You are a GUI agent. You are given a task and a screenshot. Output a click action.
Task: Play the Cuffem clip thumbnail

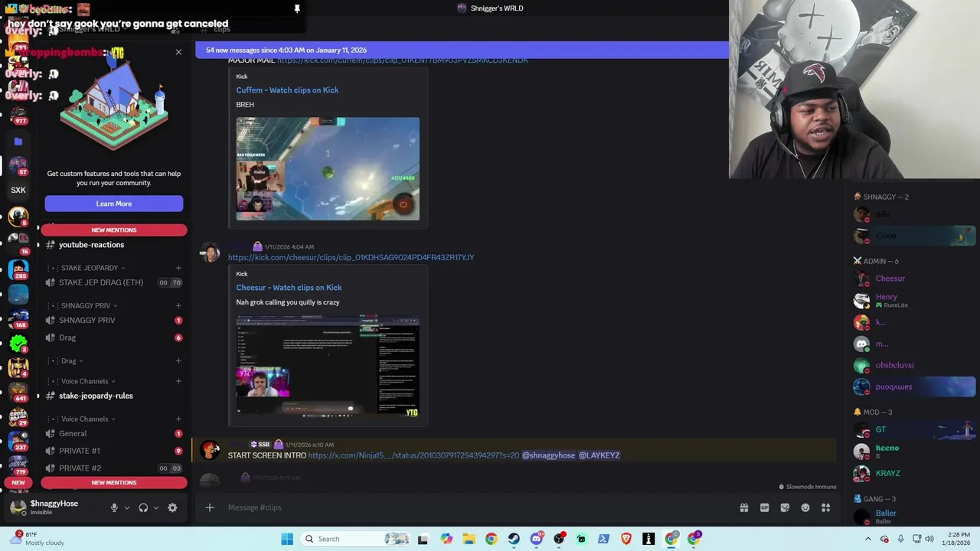pos(328,168)
